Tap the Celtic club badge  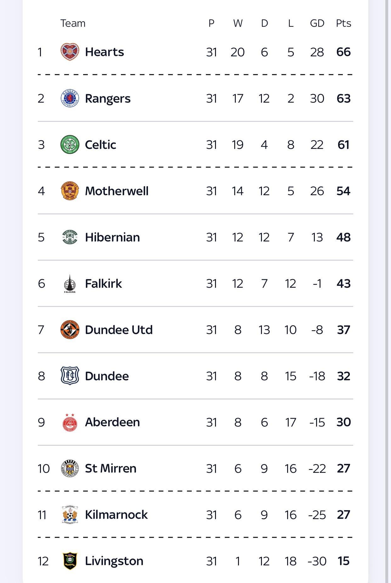[70, 145]
